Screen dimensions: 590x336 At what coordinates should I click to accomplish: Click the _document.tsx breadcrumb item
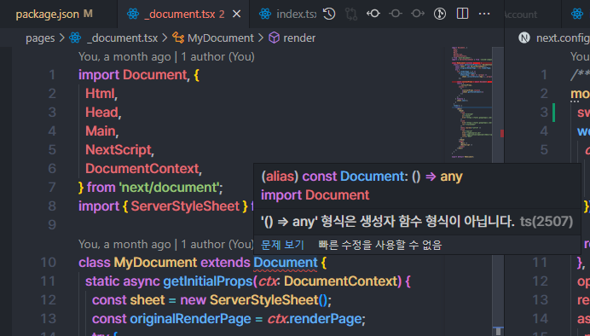click(122, 38)
